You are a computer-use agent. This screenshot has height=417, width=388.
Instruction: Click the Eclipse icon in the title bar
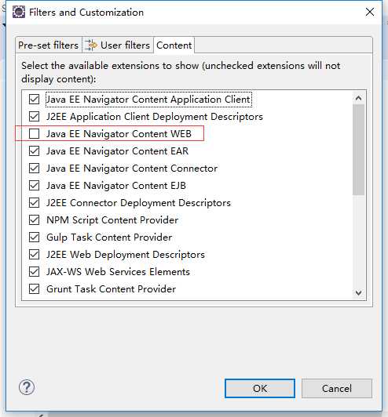click(x=19, y=13)
